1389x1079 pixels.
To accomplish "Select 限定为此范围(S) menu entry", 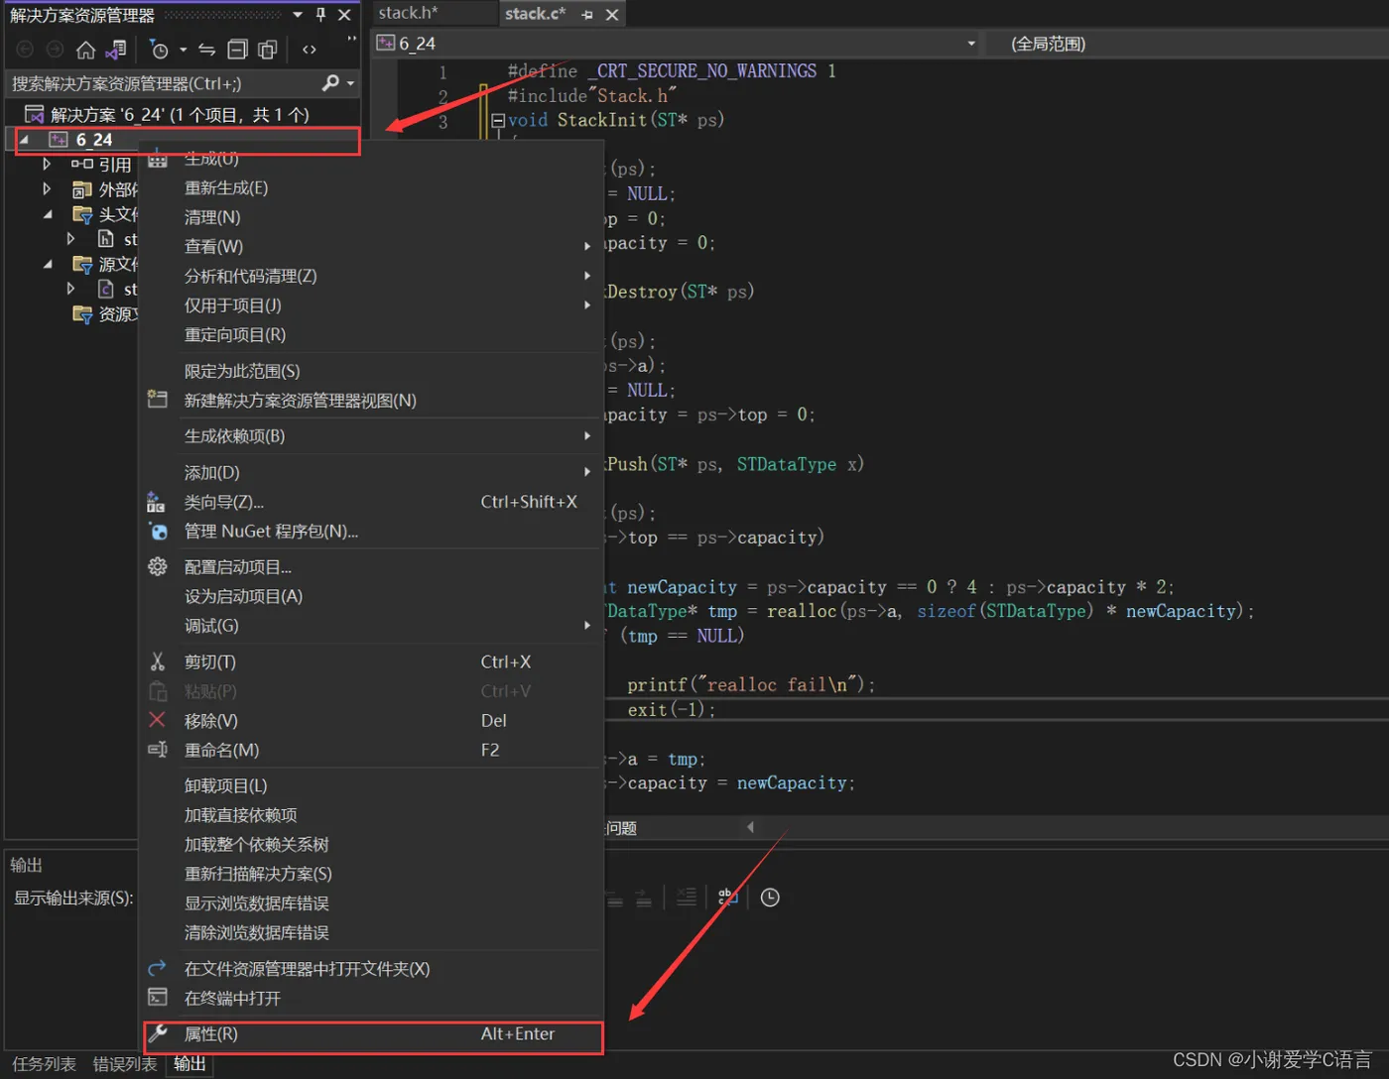I will 371,371.
